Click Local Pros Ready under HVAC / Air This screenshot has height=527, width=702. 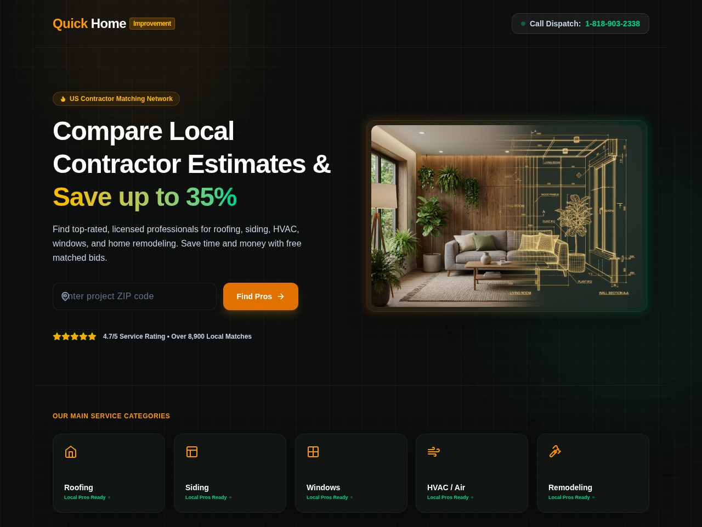coord(448,497)
